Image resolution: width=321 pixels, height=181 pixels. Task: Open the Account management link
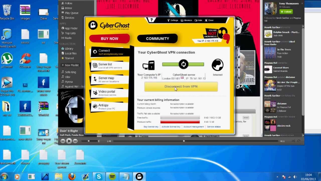pos(194,127)
